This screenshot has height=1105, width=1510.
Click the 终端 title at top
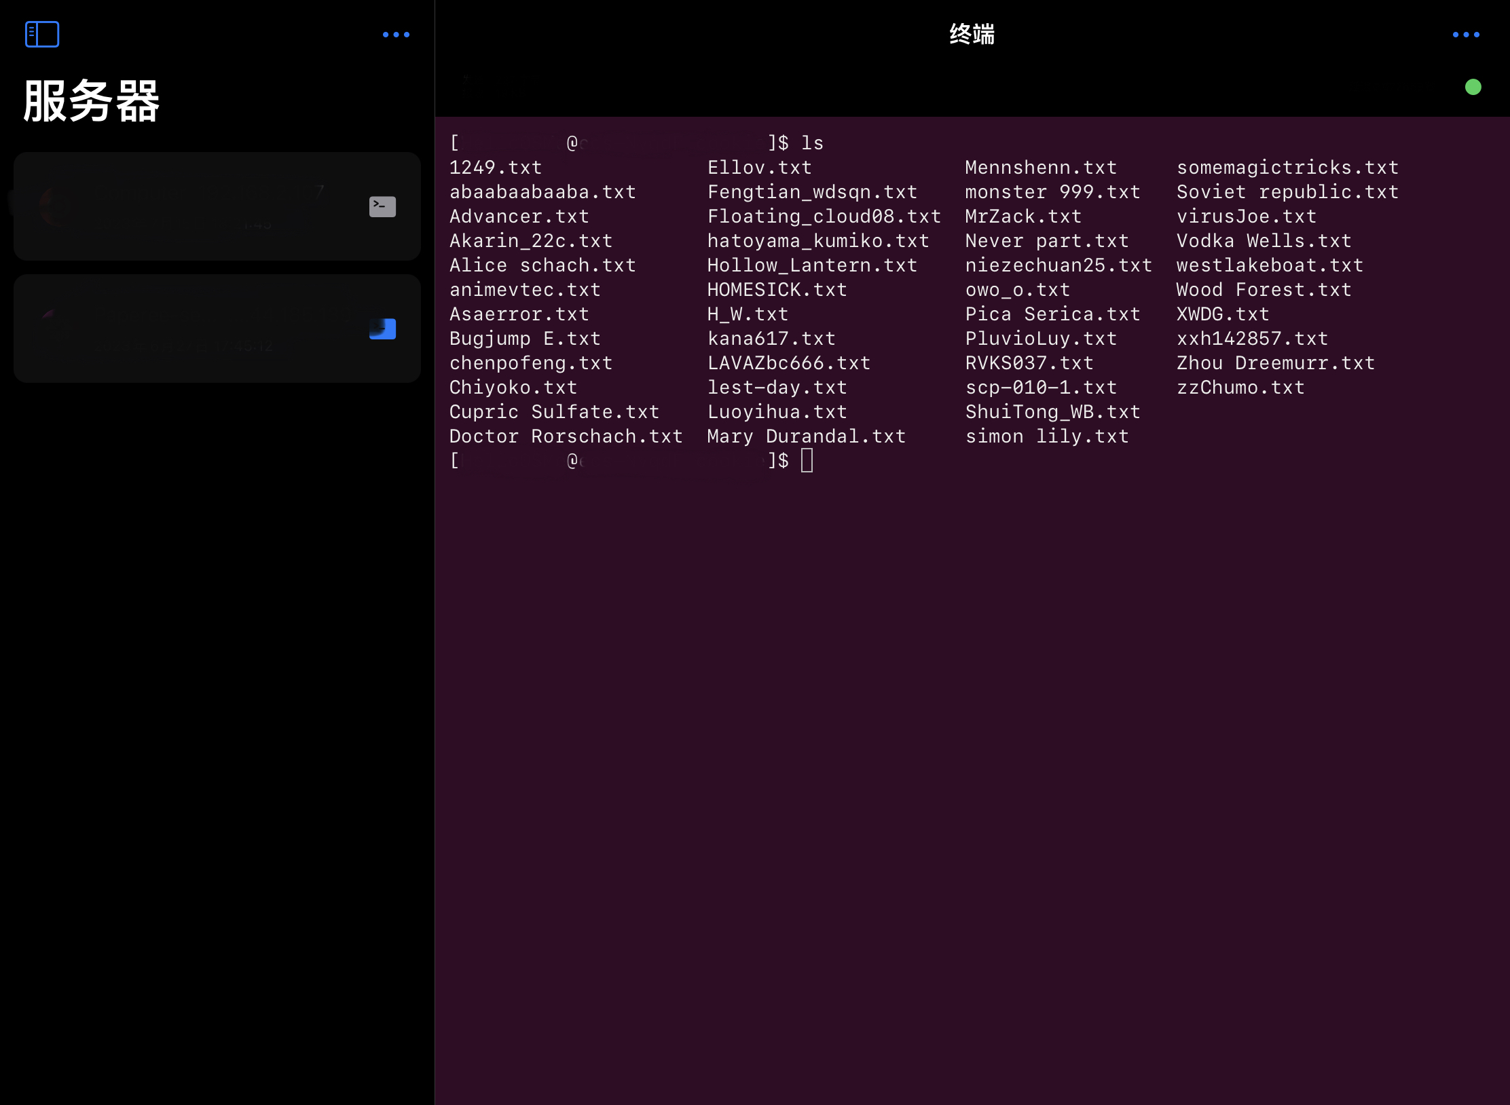click(x=972, y=34)
